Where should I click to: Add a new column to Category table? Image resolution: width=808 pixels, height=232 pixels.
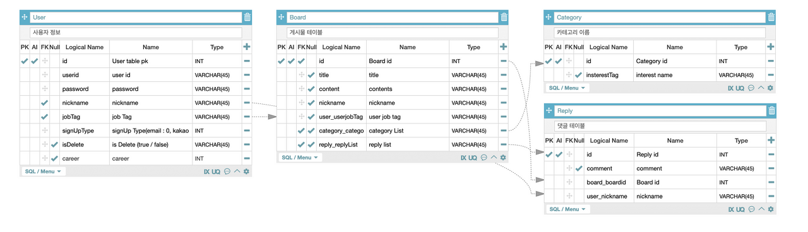pyautogui.click(x=771, y=47)
